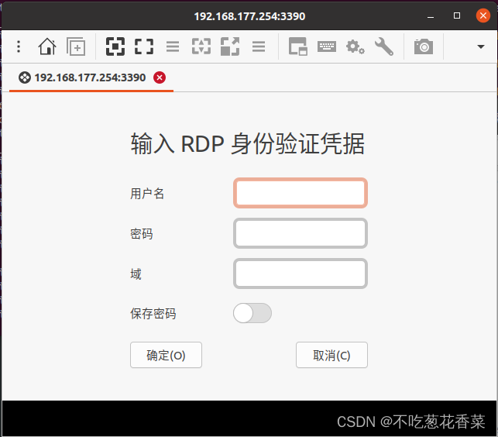Expand toolbar overflow arrow
Screen dimensions: 498x437
(x=481, y=46)
